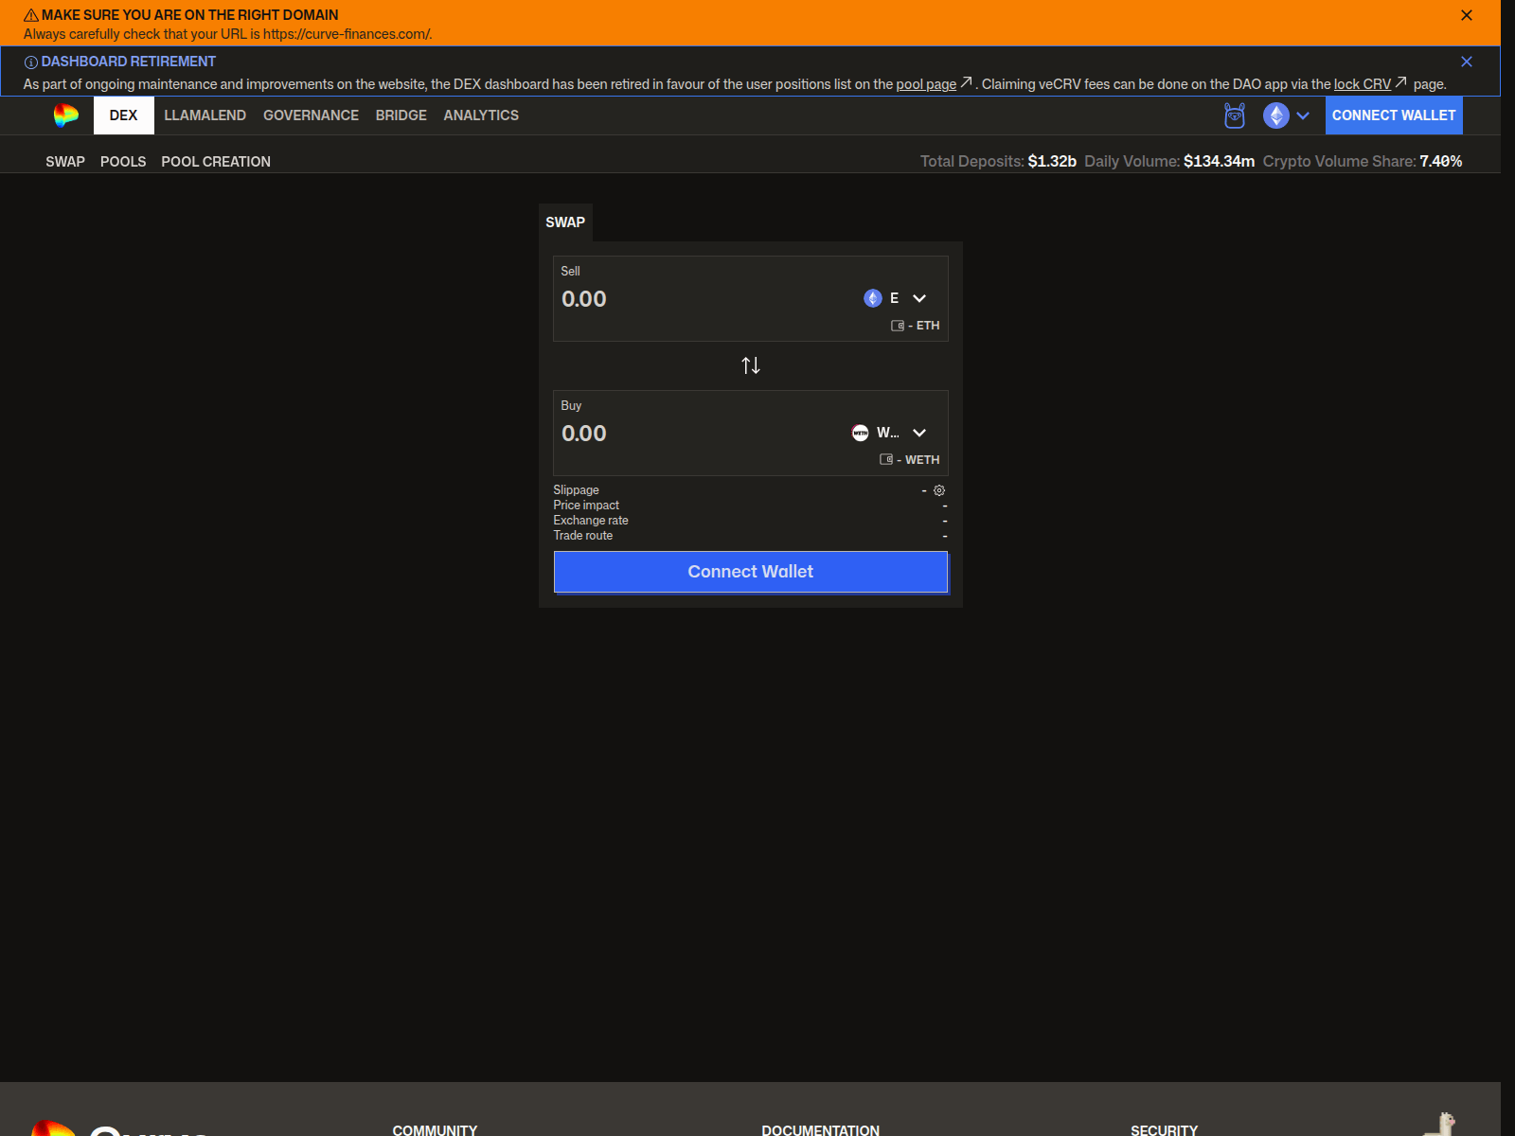Click the DOCUMENTATION footer heading

click(x=820, y=1129)
